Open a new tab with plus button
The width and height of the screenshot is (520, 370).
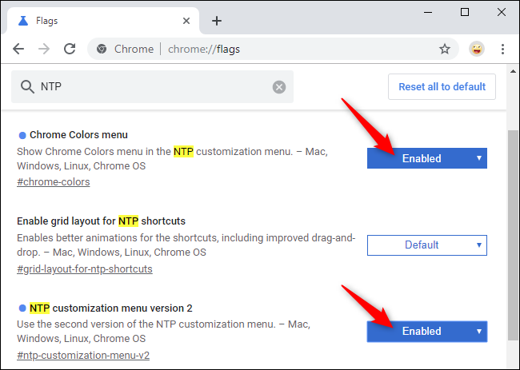pyautogui.click(x=217, y=21)
